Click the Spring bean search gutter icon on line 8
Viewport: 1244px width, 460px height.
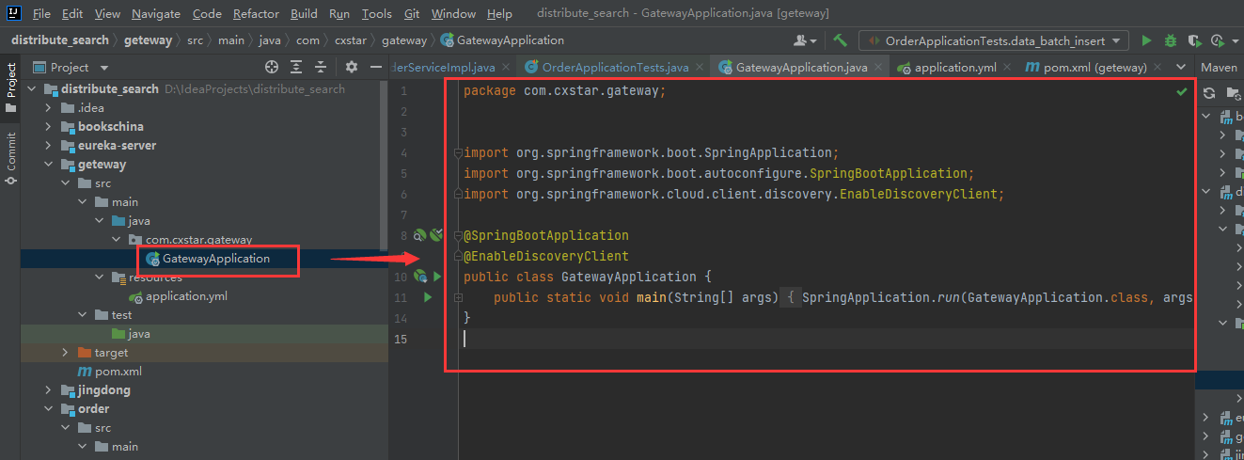point(420,234)
